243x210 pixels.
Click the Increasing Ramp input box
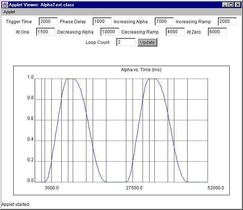227,21
